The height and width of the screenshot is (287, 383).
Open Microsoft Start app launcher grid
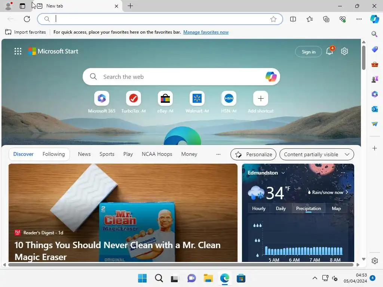[x=18, y=51]
